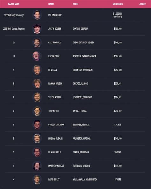Select Troy Meyer's avatar photo
This screenshot has width=151, height=189.
click(x=37, y=111)
